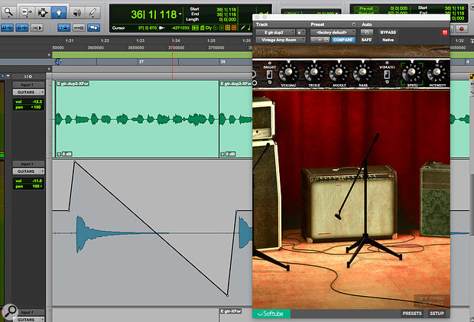Open first track Input 1 selector

click(28, 85)
